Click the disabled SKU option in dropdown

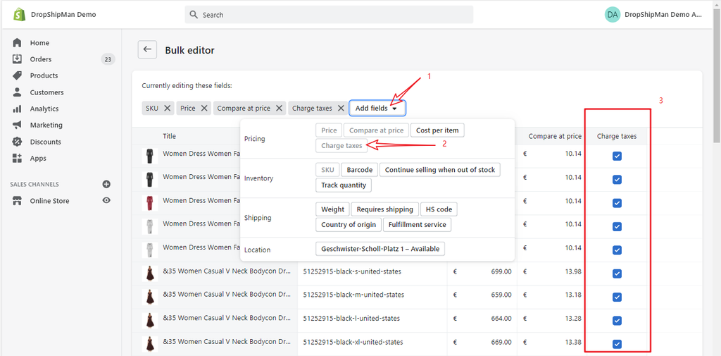pyautogui.click(x=328, y=170)
